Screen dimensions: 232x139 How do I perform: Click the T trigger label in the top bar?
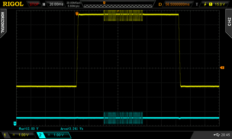tap(197, 4)
